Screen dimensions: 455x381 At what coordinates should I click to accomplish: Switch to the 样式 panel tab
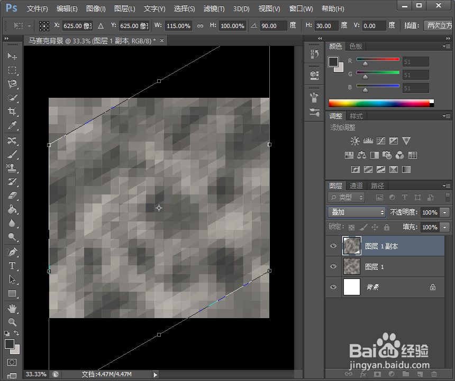(356, 116)
